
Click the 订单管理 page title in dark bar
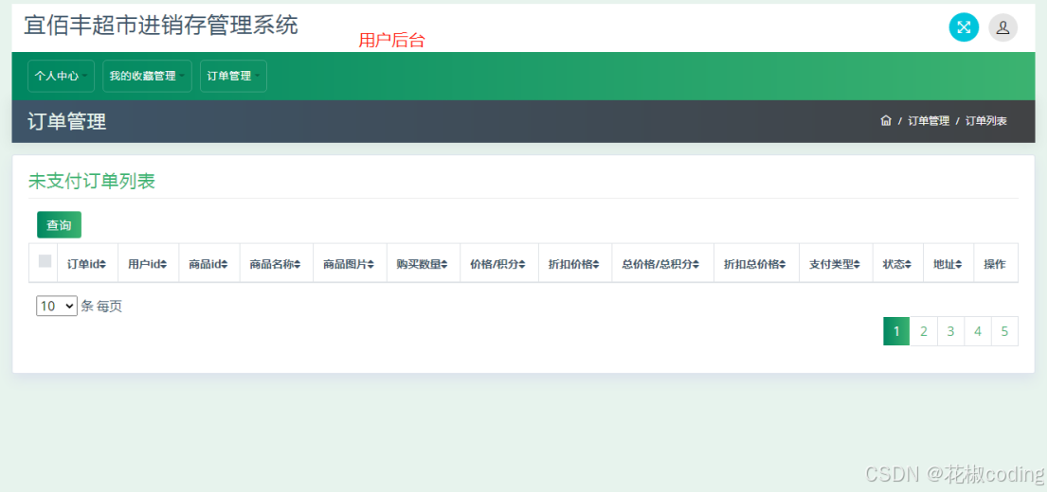[67, 121]
